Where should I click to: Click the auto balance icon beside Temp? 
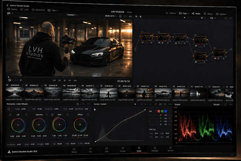[x=9, y=109]
